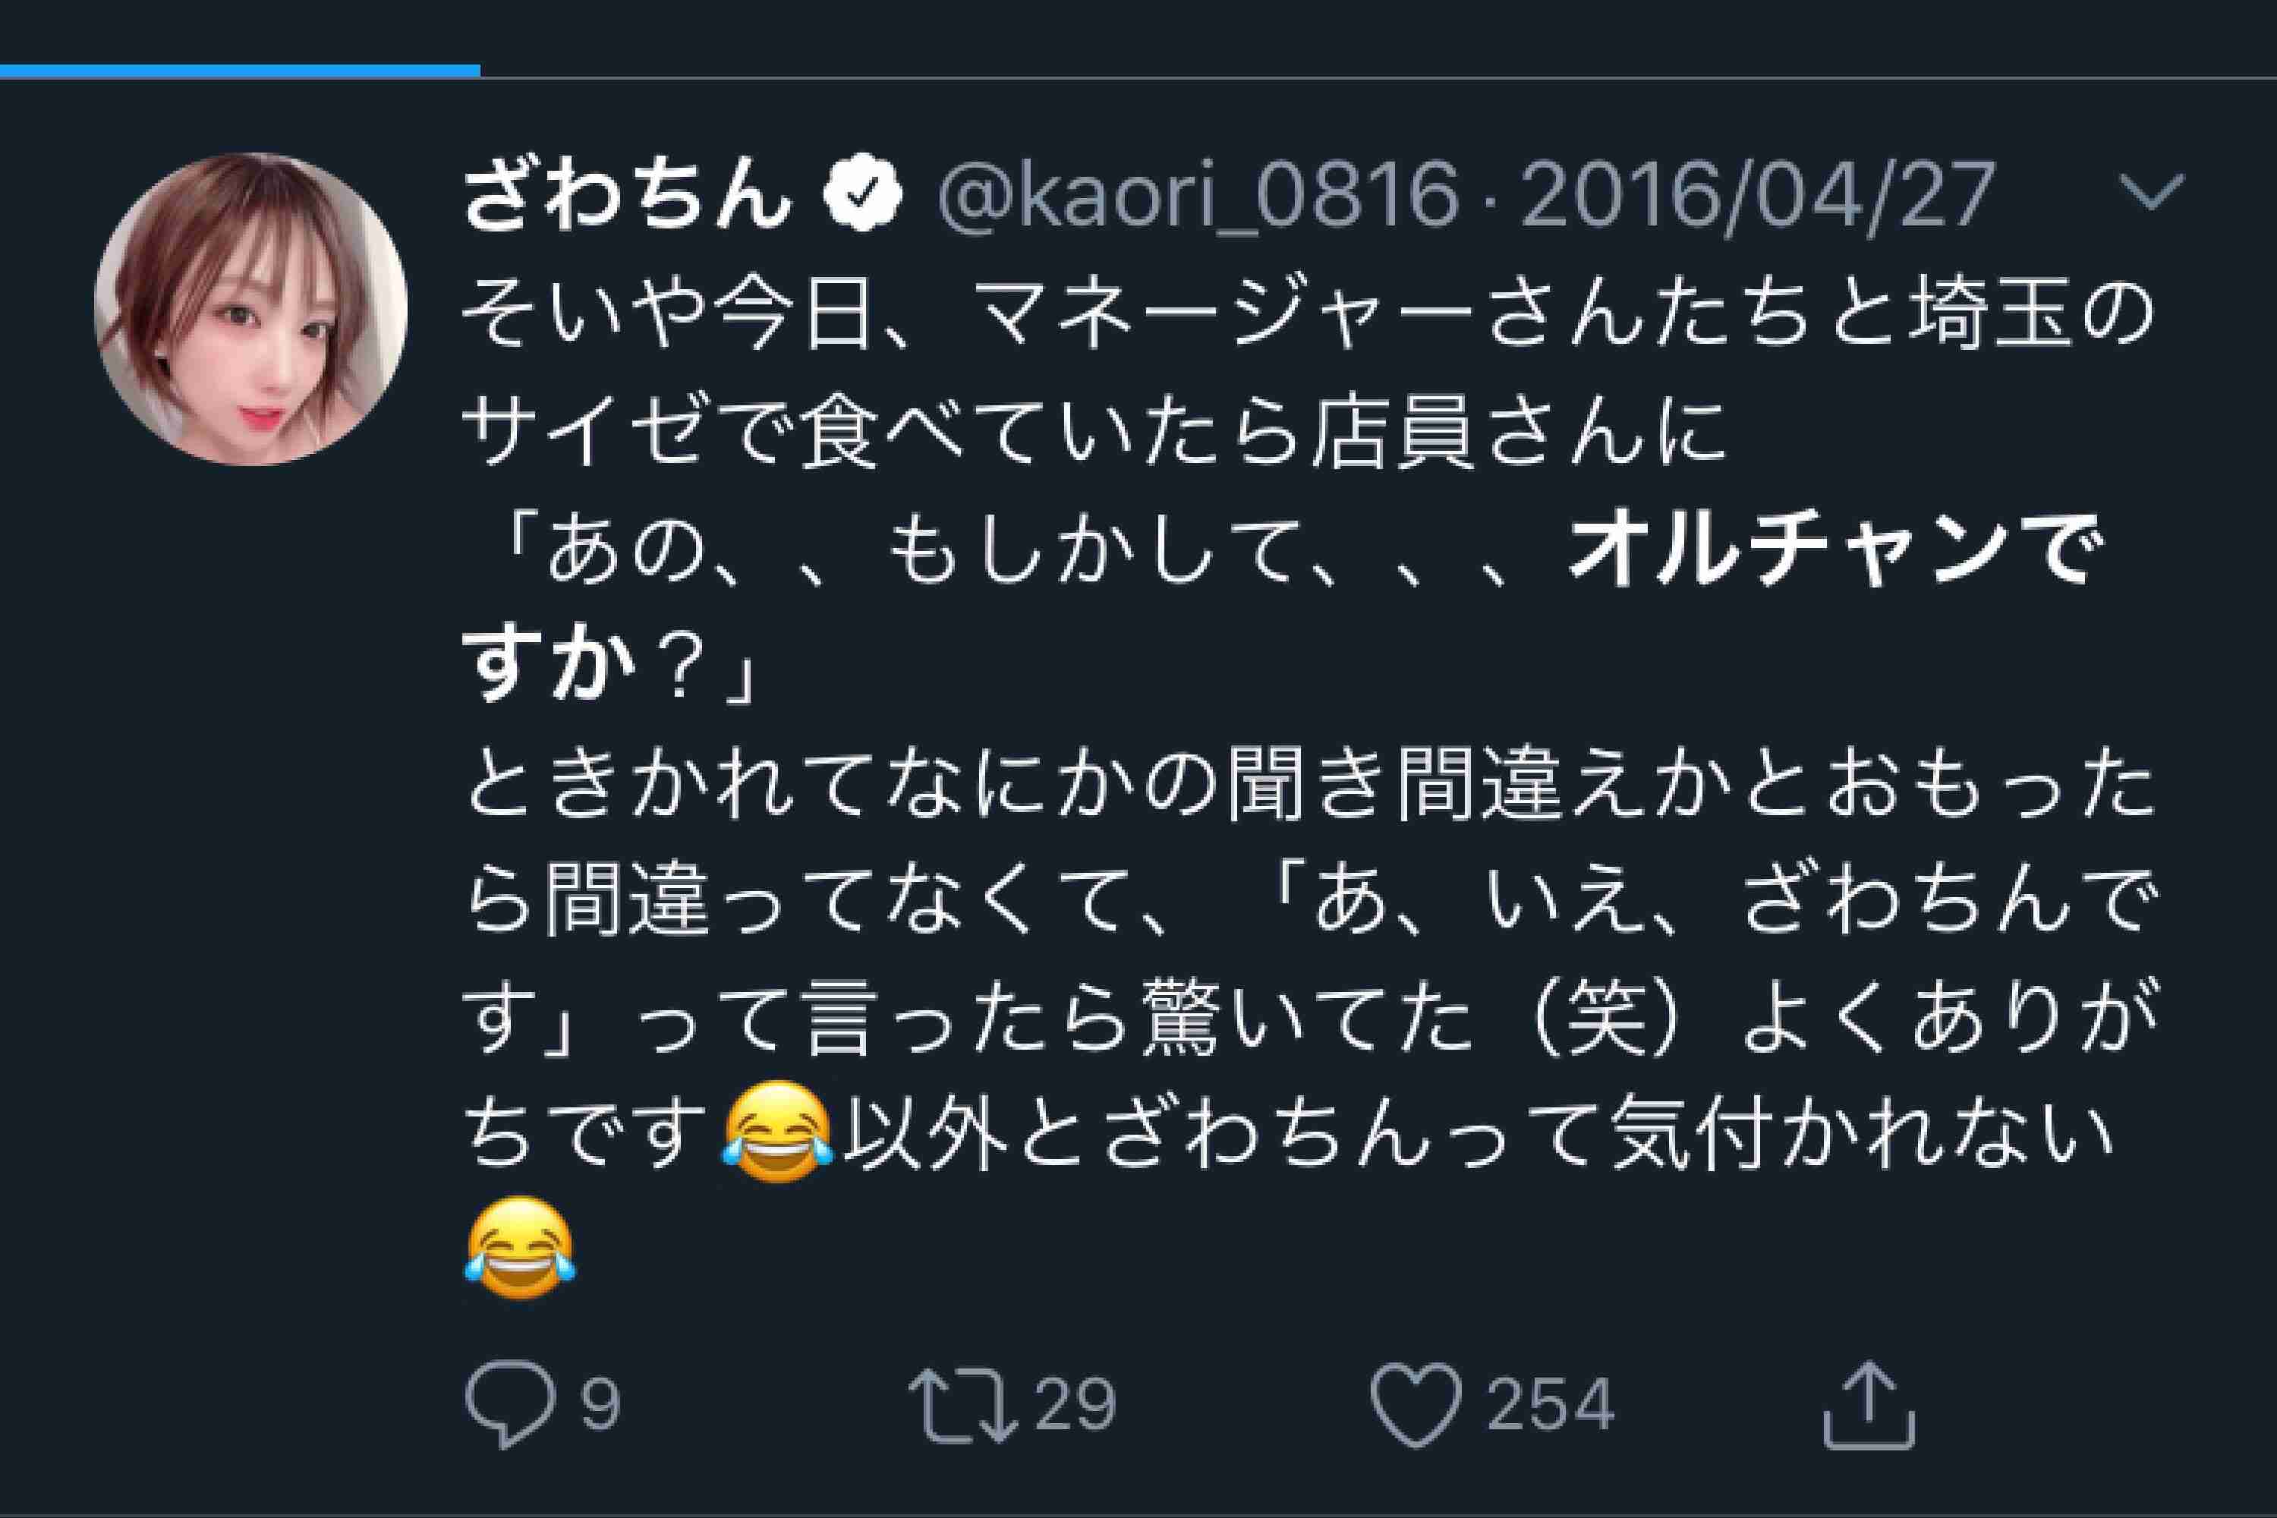Open tweet detail by clicking ときかれてなにかの line

pyautogui.click(x=1310, y=788)
